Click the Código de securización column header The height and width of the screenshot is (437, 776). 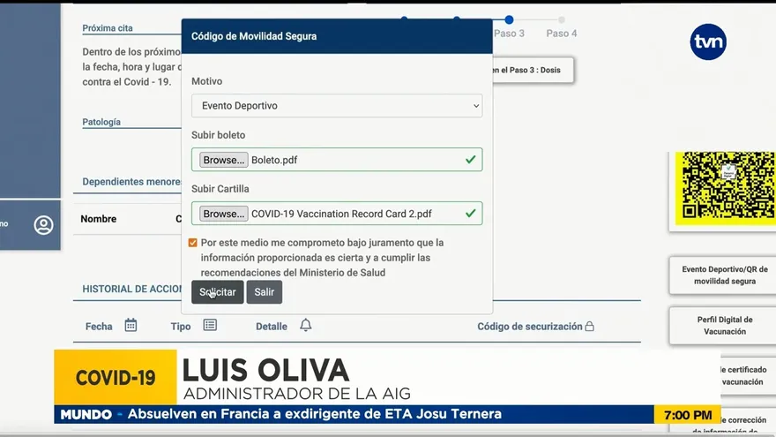click(530, 327)
